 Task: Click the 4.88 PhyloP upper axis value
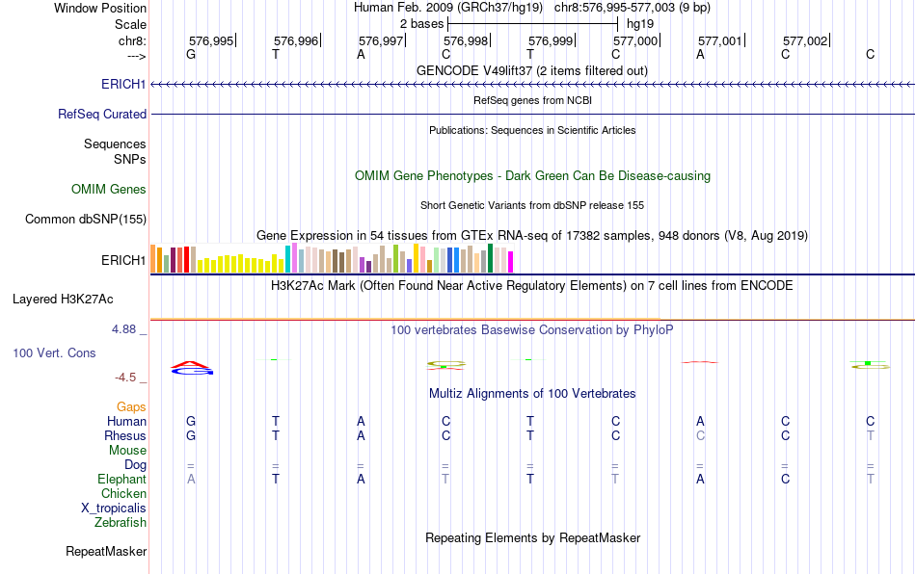[x=123, y=329]
